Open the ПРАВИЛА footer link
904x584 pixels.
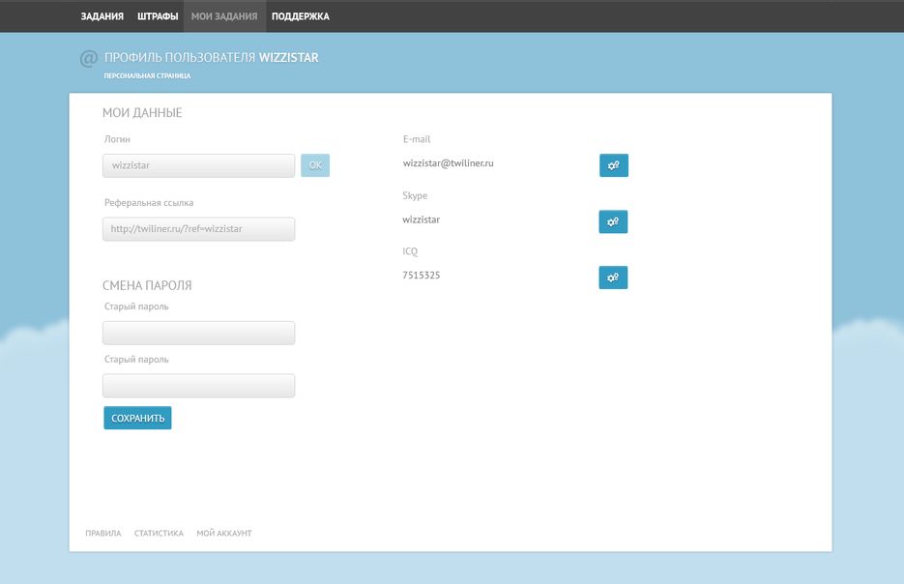[103, 533]
